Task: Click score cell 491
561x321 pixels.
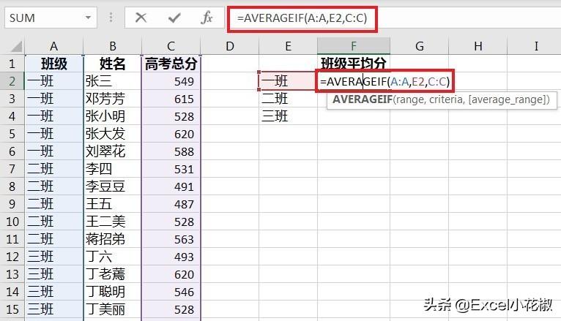Action: [171, 186]
